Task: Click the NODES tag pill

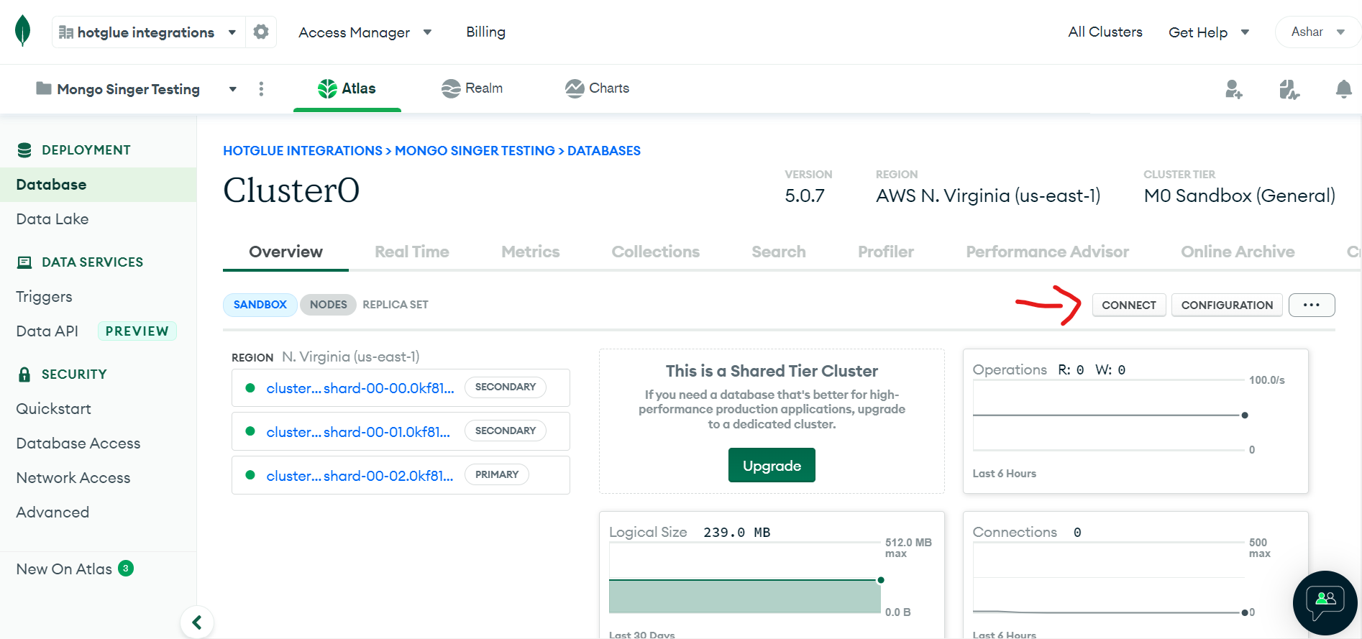Action: pyautogui.click(x=328, y=305)
